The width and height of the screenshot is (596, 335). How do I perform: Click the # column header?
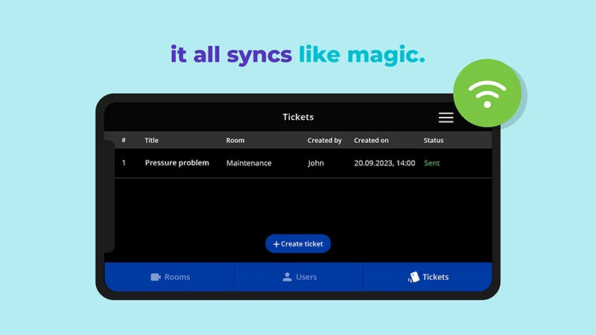tap(124, 140)
